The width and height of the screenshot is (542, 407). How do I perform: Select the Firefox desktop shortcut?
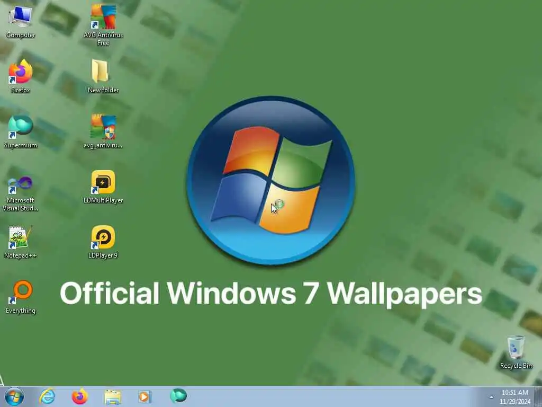21,76
